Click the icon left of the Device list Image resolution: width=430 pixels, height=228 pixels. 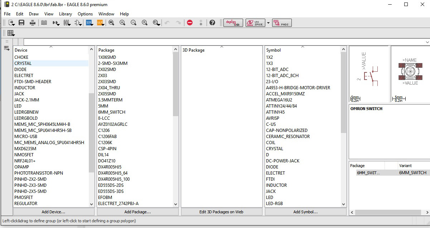click(6, 48)
